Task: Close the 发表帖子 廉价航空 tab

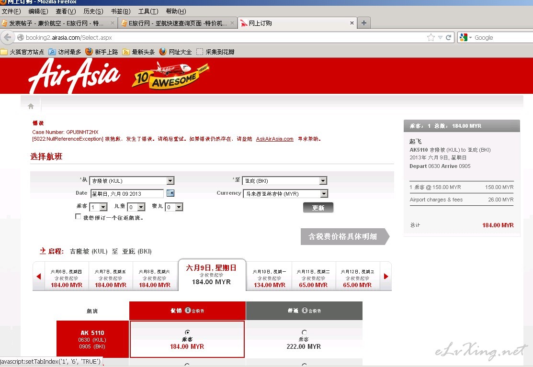Action: click(x=113, y=23)
